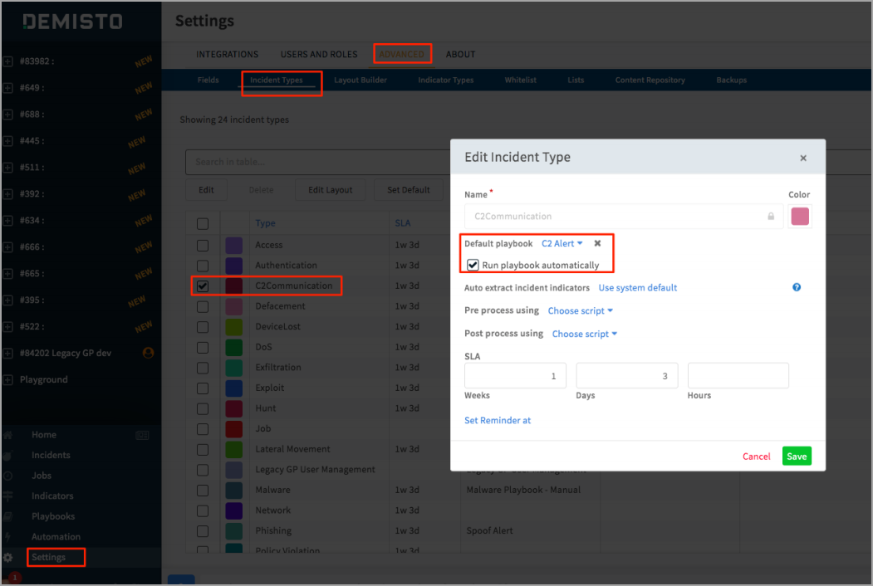Open the help icon beside auto extract indicators
This screenshot has width=873, height=586.
pyautogui.click(x=796, y=286)
